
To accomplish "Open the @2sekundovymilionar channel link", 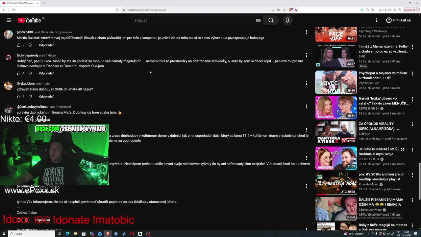I will pyautogui.click(x=33, y=107).
